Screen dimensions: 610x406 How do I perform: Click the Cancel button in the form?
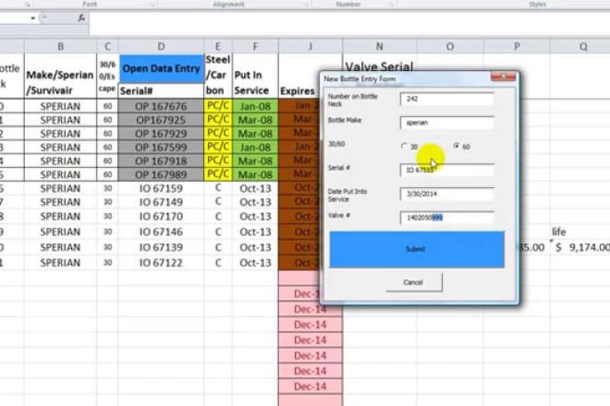(414, 282)
